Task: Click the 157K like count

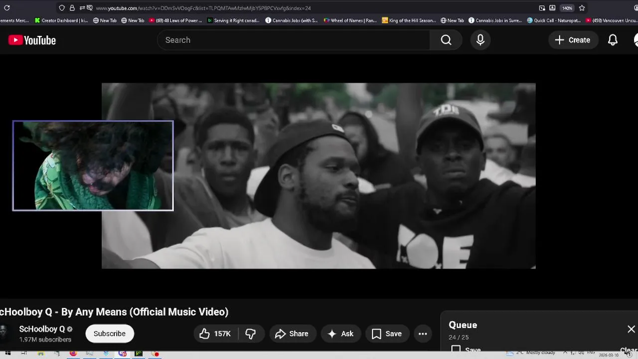Action: coord(222,334)
